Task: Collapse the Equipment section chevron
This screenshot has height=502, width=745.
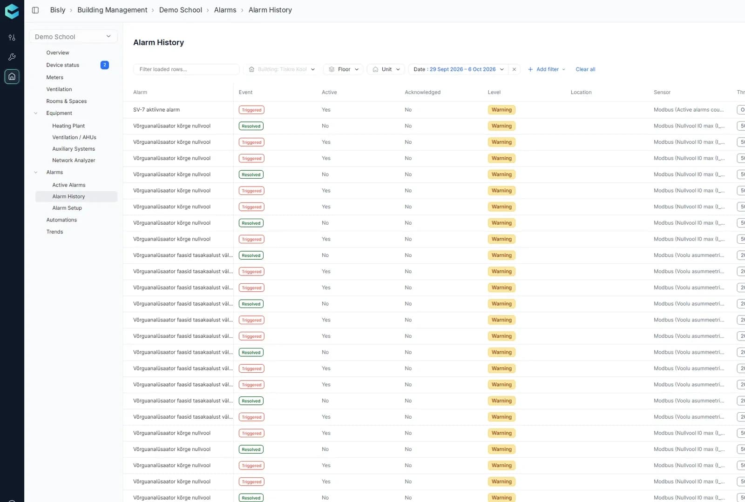Action: (36, 113)
